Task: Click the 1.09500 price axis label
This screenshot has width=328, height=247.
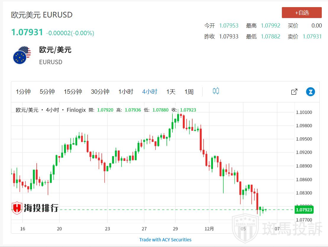Action: (x=304, y=139)
